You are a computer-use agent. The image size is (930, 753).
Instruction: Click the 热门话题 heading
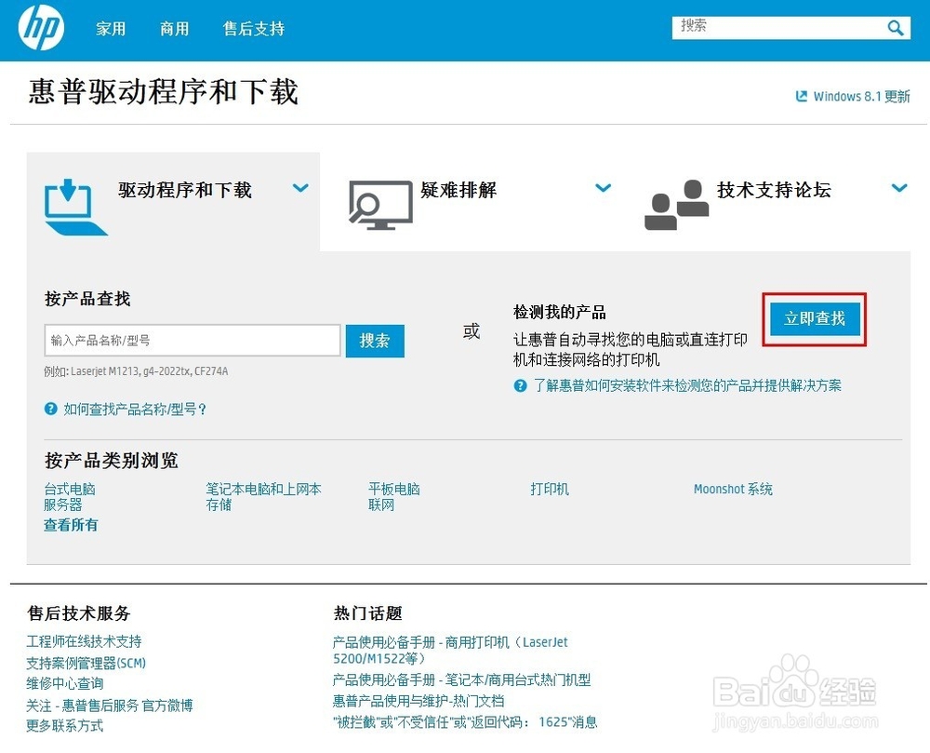click(367, 613)
